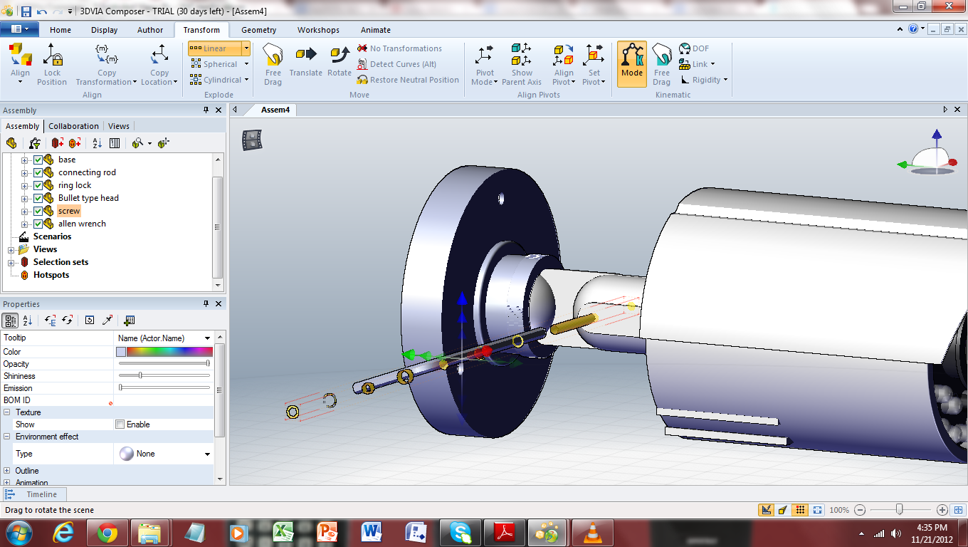
Task: Click the filter assembly tree icon
Action: tap(33, 143)
